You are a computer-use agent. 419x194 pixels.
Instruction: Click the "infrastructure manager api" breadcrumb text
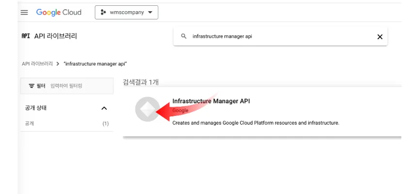(x=96, y=64)
